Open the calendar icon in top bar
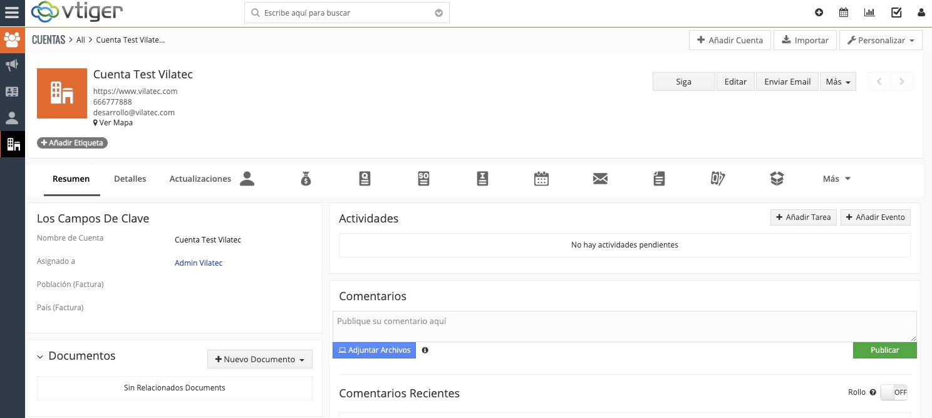Viewport: 932px width, 418px height. coord(844,13)
